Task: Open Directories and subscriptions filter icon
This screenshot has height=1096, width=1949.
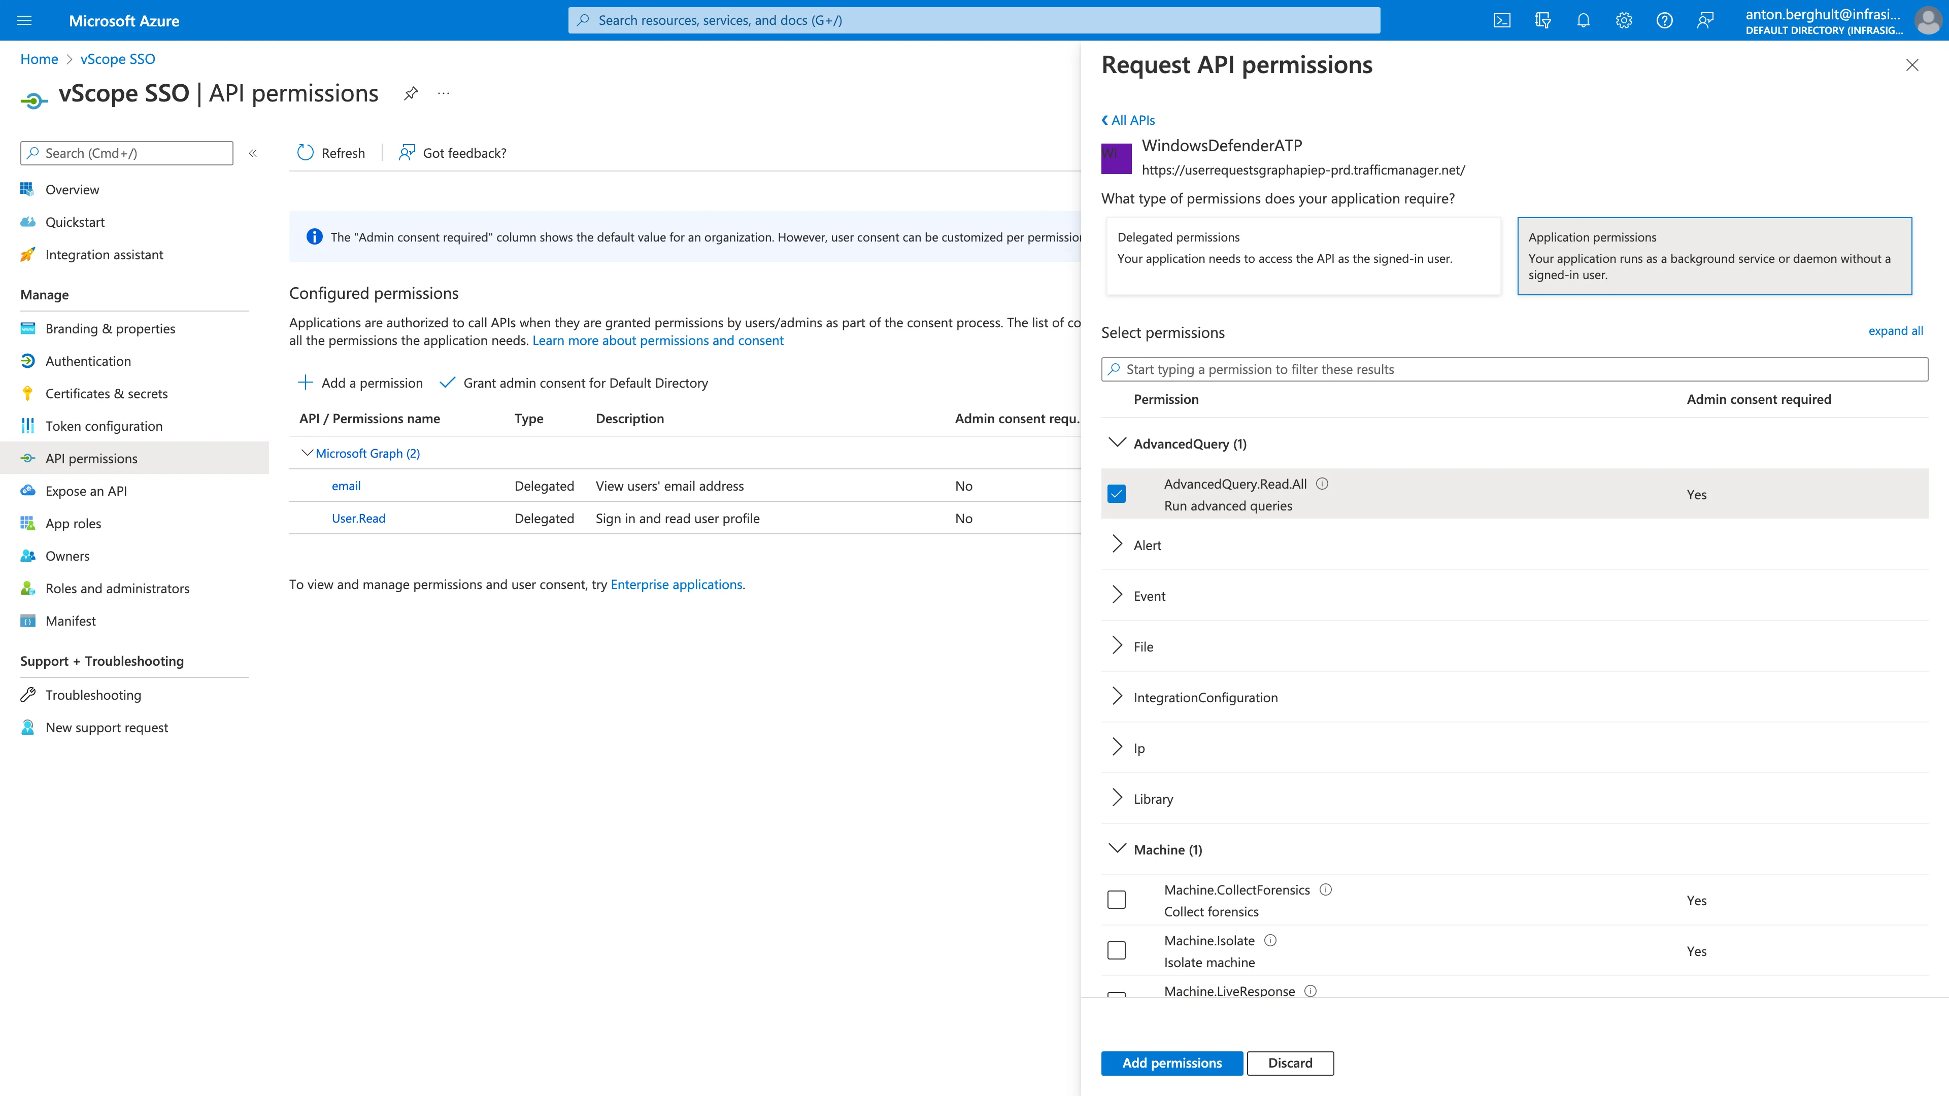Action: 1543,20
